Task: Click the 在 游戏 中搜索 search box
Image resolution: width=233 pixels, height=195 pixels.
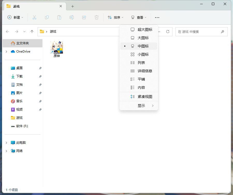Action: 198,32
